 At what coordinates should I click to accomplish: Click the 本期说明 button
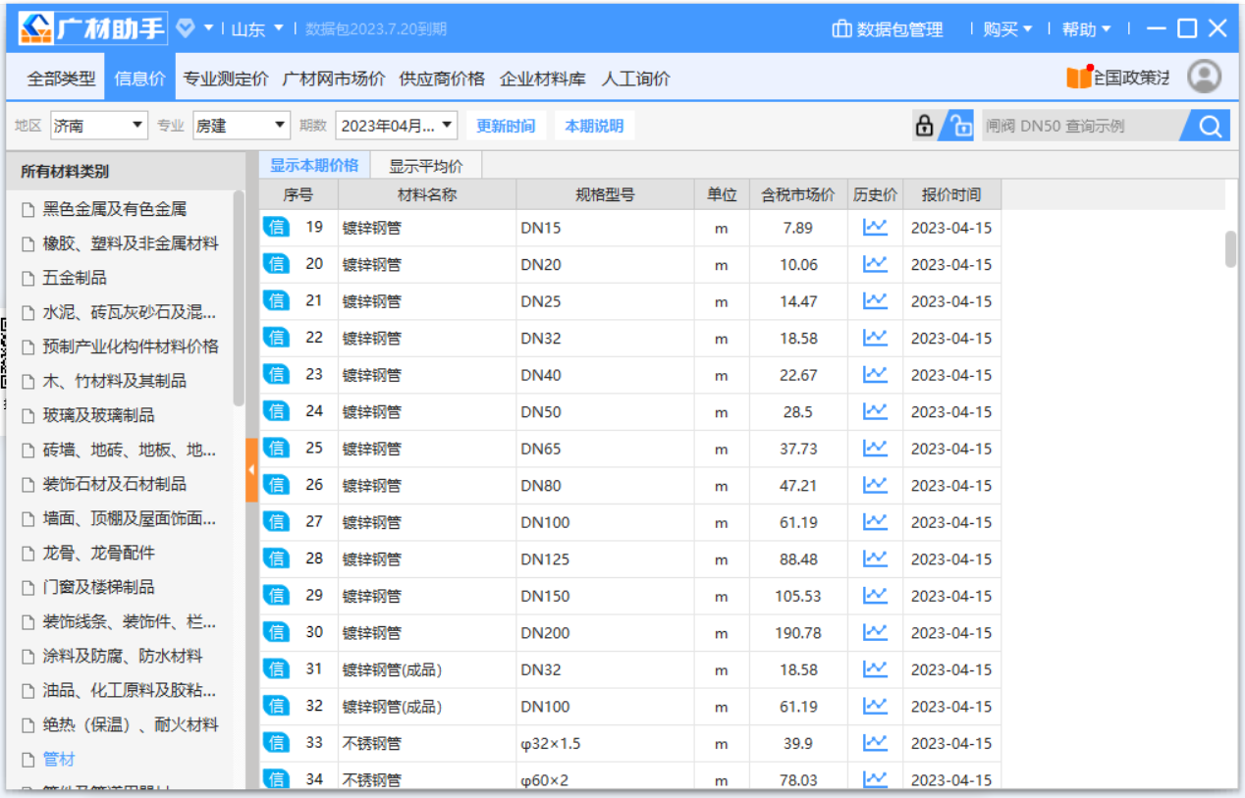point(594,126)
